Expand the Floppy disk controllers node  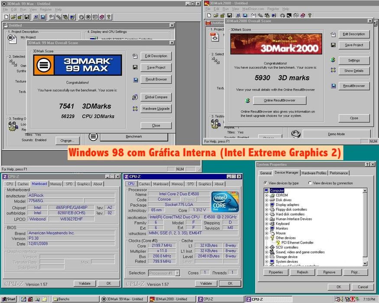267,210
